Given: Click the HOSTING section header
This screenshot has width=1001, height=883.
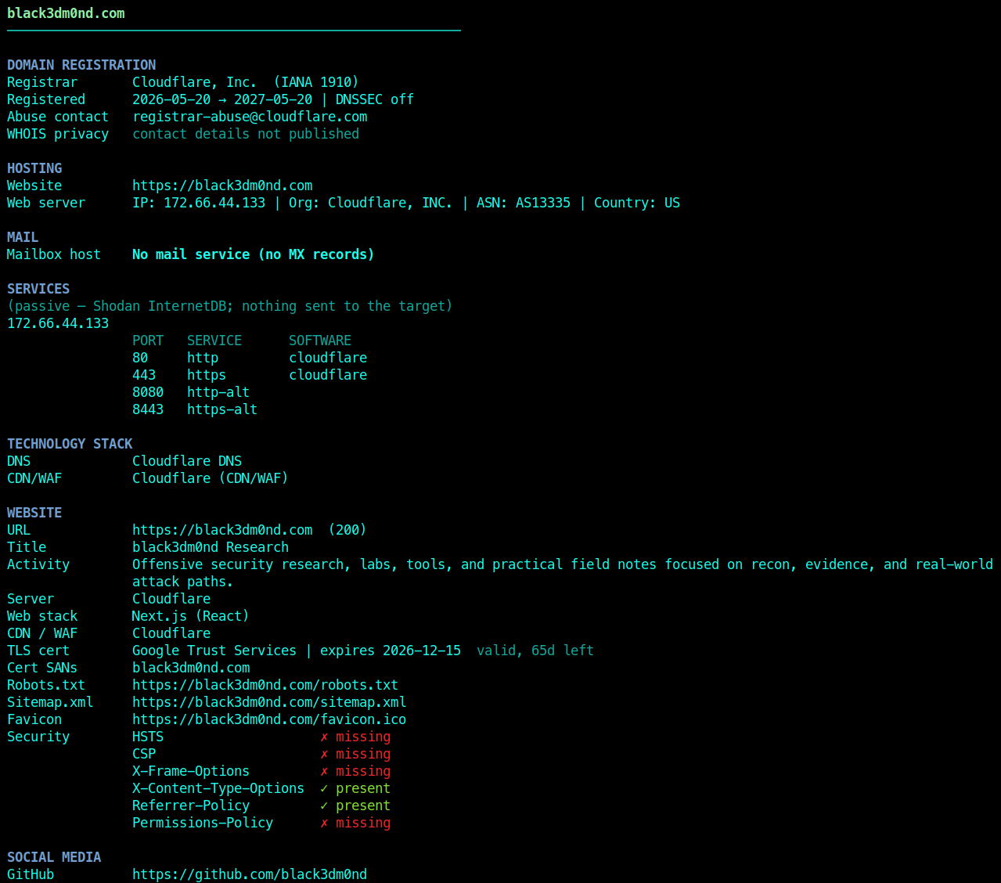Looking at the screenshot, I should pos(34,168).
